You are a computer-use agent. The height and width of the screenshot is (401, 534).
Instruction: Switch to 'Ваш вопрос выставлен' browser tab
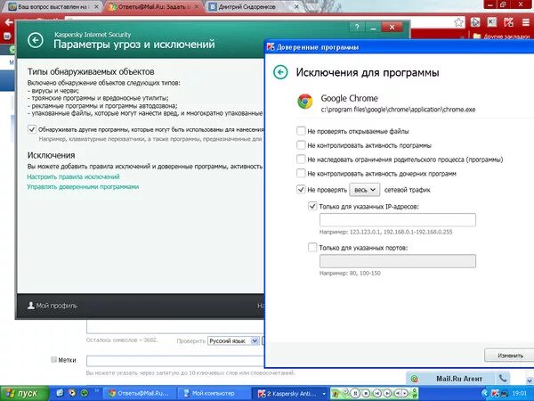click(x=51, y=6)
